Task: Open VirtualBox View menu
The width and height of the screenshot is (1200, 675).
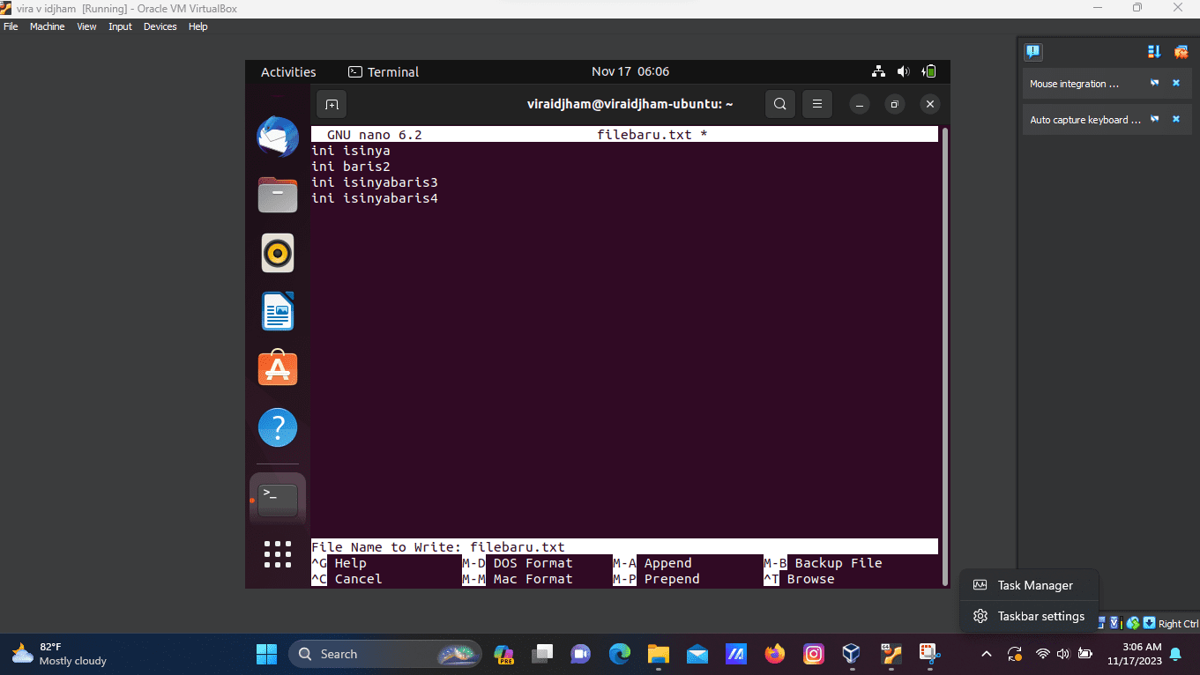Action: tap(86, 26)
